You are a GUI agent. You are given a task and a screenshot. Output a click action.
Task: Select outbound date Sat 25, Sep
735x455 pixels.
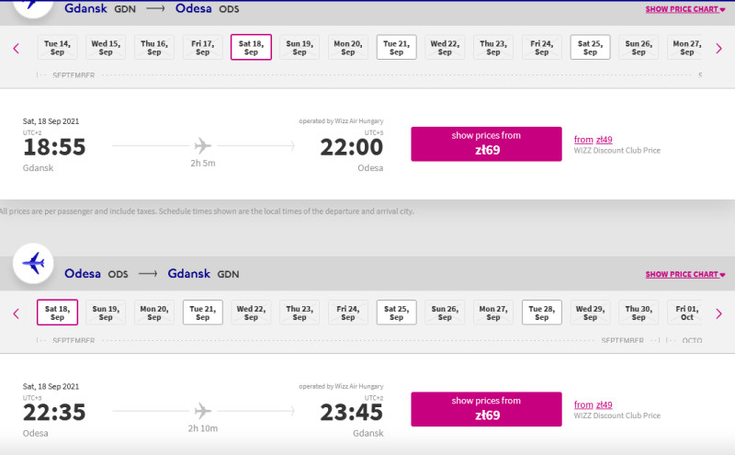590,48
